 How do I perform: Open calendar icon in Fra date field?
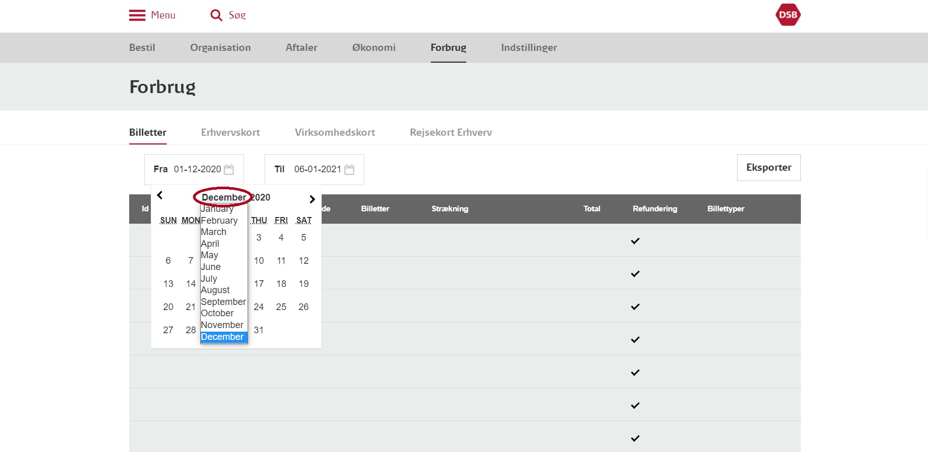coord(229,169)
